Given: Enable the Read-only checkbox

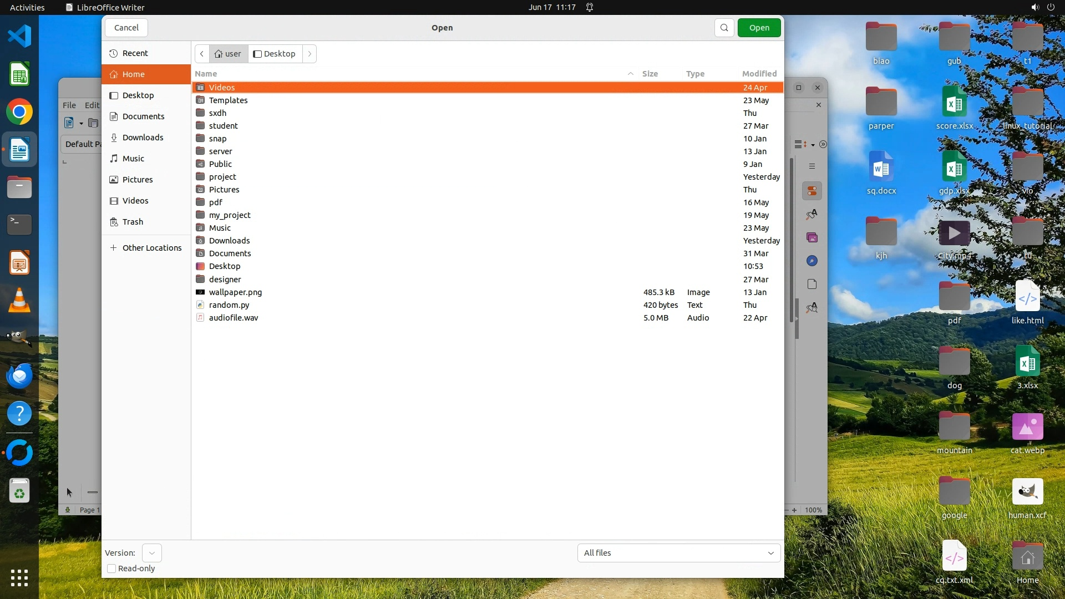Looking at the screenshot, I should tap(111, 568).
